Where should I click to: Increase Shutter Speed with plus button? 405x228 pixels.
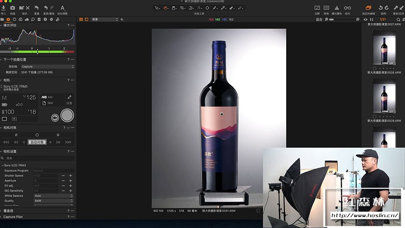coord(70,175)
